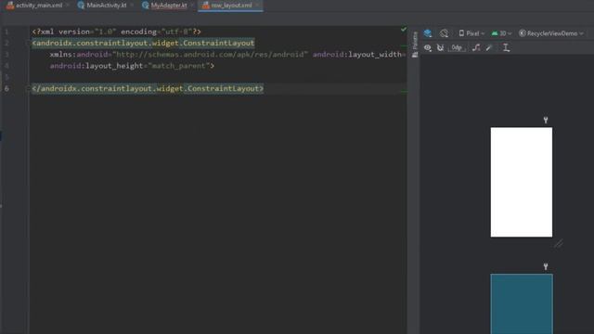Click the xmlns:android attribute text
Screen dimensions: 594x334
click(79, 55)
